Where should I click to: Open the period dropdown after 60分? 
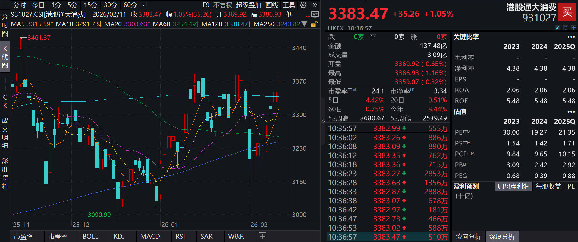click(x=143, y=5)
